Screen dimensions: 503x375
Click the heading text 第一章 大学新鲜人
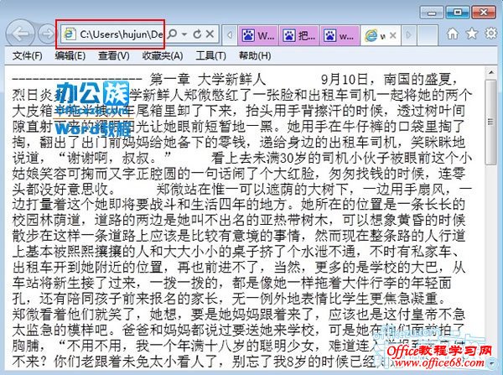coord(208,79)
